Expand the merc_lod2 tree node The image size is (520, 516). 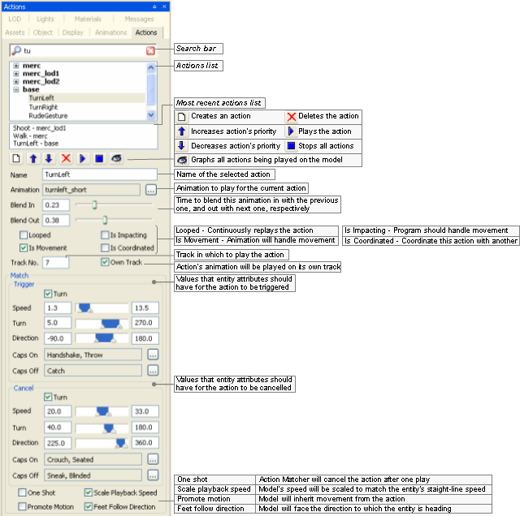(x=16, y=81)
